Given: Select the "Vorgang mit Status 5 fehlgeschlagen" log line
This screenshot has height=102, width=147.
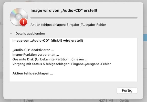Looking at the screenshot, I should click(62, 64).
